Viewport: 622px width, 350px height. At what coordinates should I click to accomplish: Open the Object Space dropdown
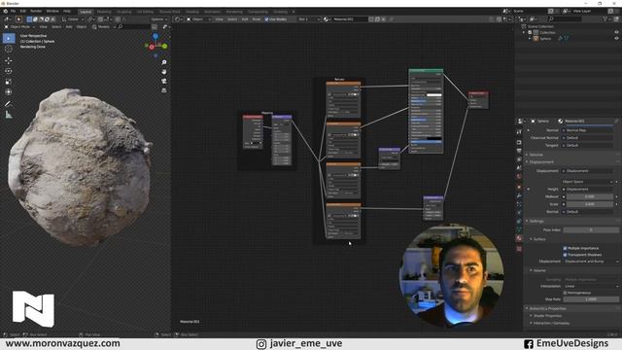point(587,182)
